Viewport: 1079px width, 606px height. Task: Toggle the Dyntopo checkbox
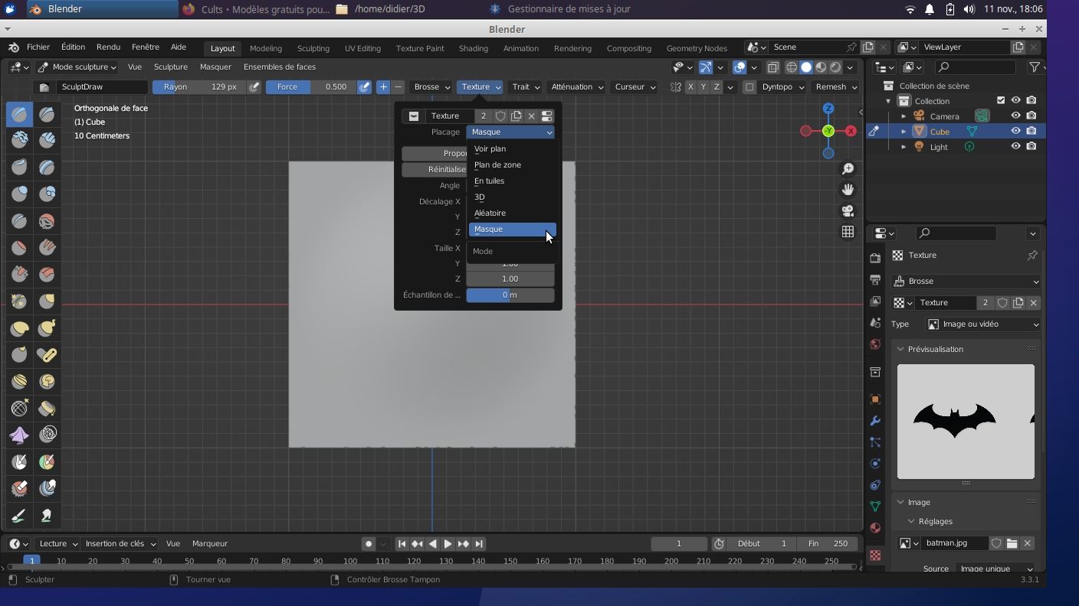[x=749, y=87]
